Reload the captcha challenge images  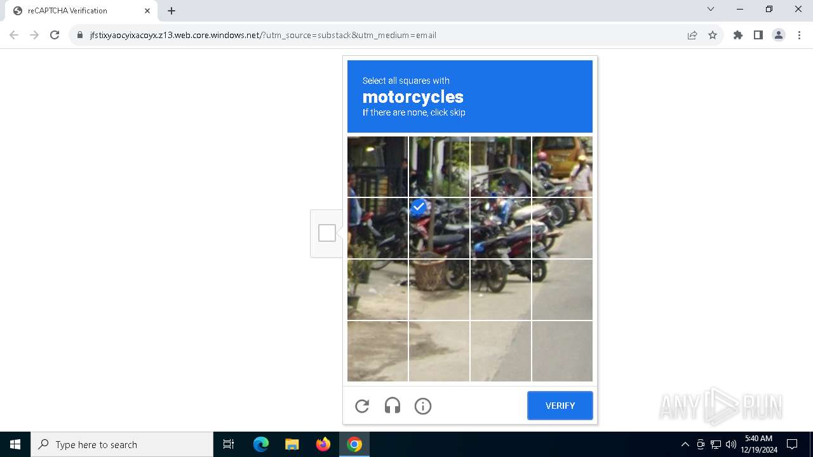pos(362,406)
